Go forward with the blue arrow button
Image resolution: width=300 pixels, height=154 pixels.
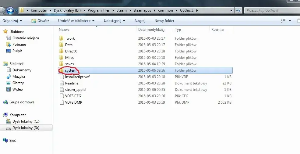[x=10, y=10]
